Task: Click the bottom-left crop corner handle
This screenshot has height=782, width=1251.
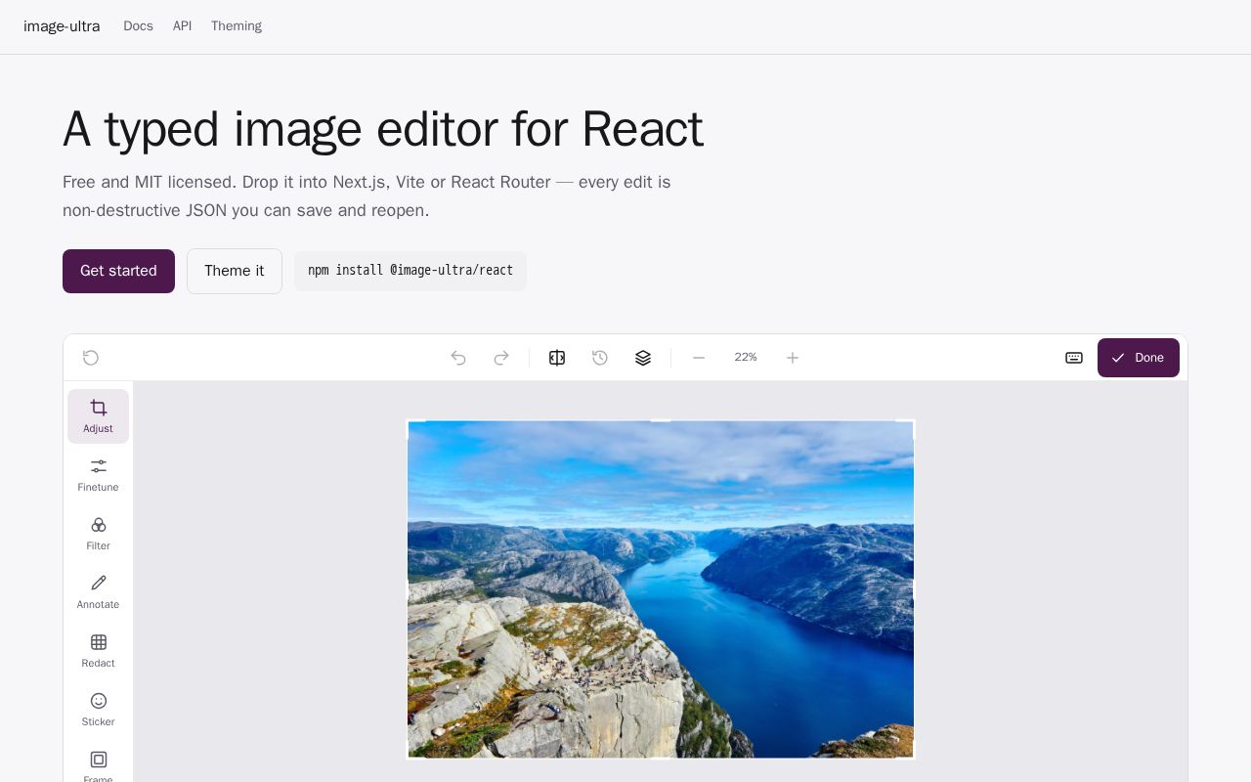Action: point(409,758)
